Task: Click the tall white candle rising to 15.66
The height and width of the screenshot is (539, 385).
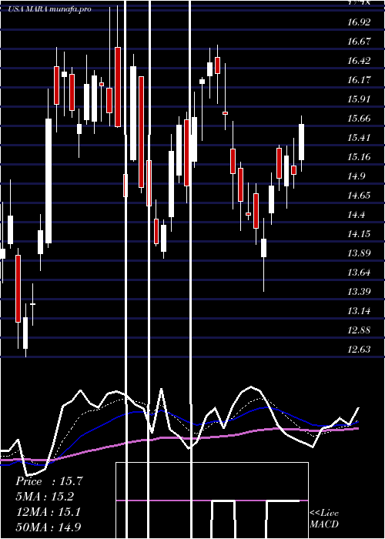Action: tap(49, 181)
